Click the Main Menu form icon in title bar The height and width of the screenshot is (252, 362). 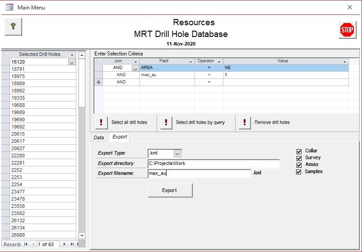pos(9,7)
